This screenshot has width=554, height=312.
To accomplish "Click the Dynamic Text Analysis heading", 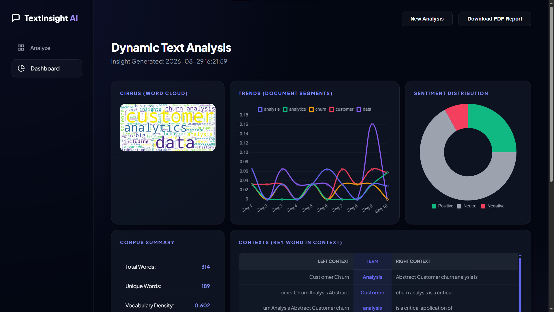I will (171, 48).
